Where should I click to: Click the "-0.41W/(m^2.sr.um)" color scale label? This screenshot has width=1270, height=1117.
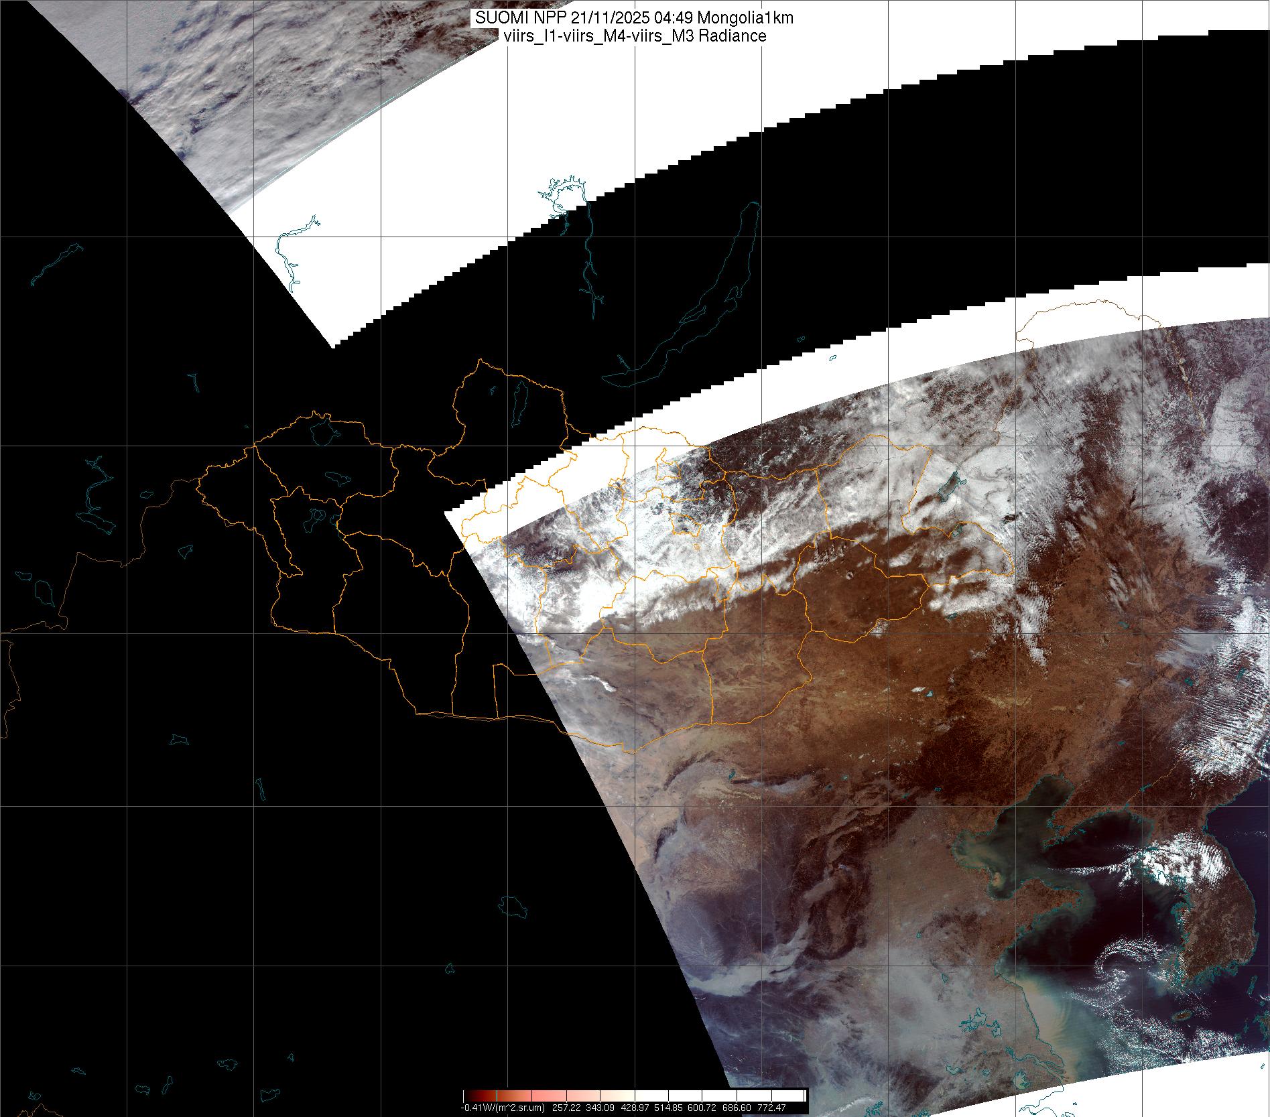tap(503, 1108)
